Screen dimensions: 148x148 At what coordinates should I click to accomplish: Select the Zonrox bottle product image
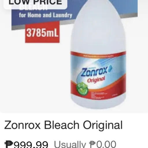98,54
